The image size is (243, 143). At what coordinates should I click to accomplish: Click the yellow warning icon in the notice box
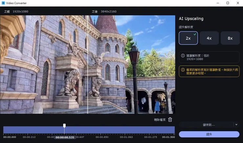pos(183,70)
